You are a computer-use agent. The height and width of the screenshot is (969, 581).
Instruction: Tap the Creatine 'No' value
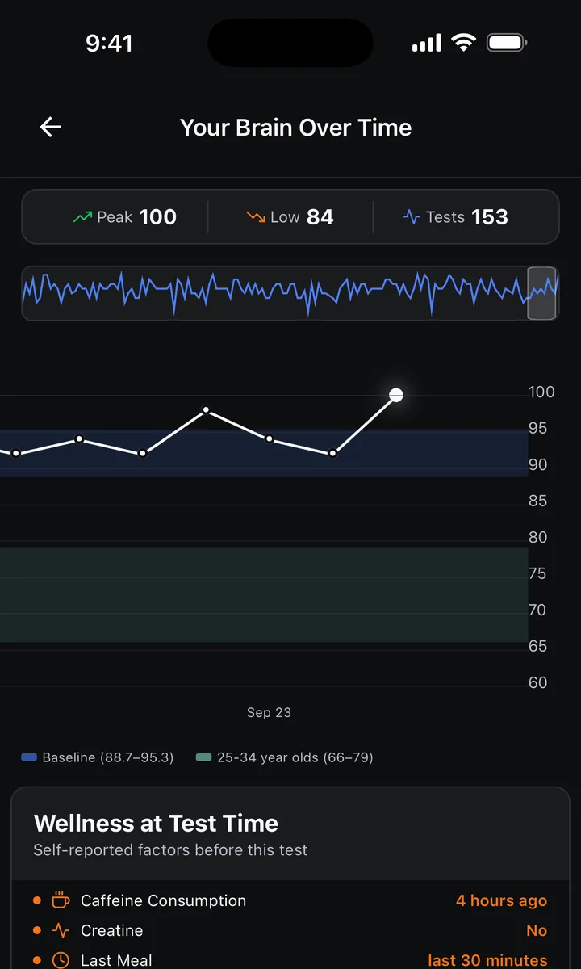537,930
